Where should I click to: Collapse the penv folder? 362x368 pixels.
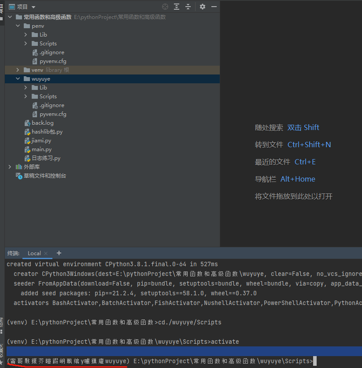[x=18, y=26]
